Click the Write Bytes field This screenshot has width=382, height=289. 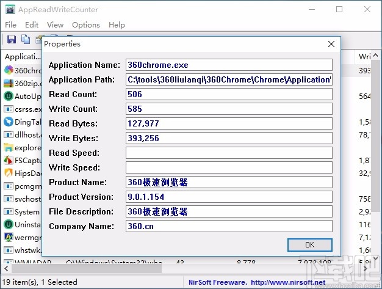click(x=229, y=138)
